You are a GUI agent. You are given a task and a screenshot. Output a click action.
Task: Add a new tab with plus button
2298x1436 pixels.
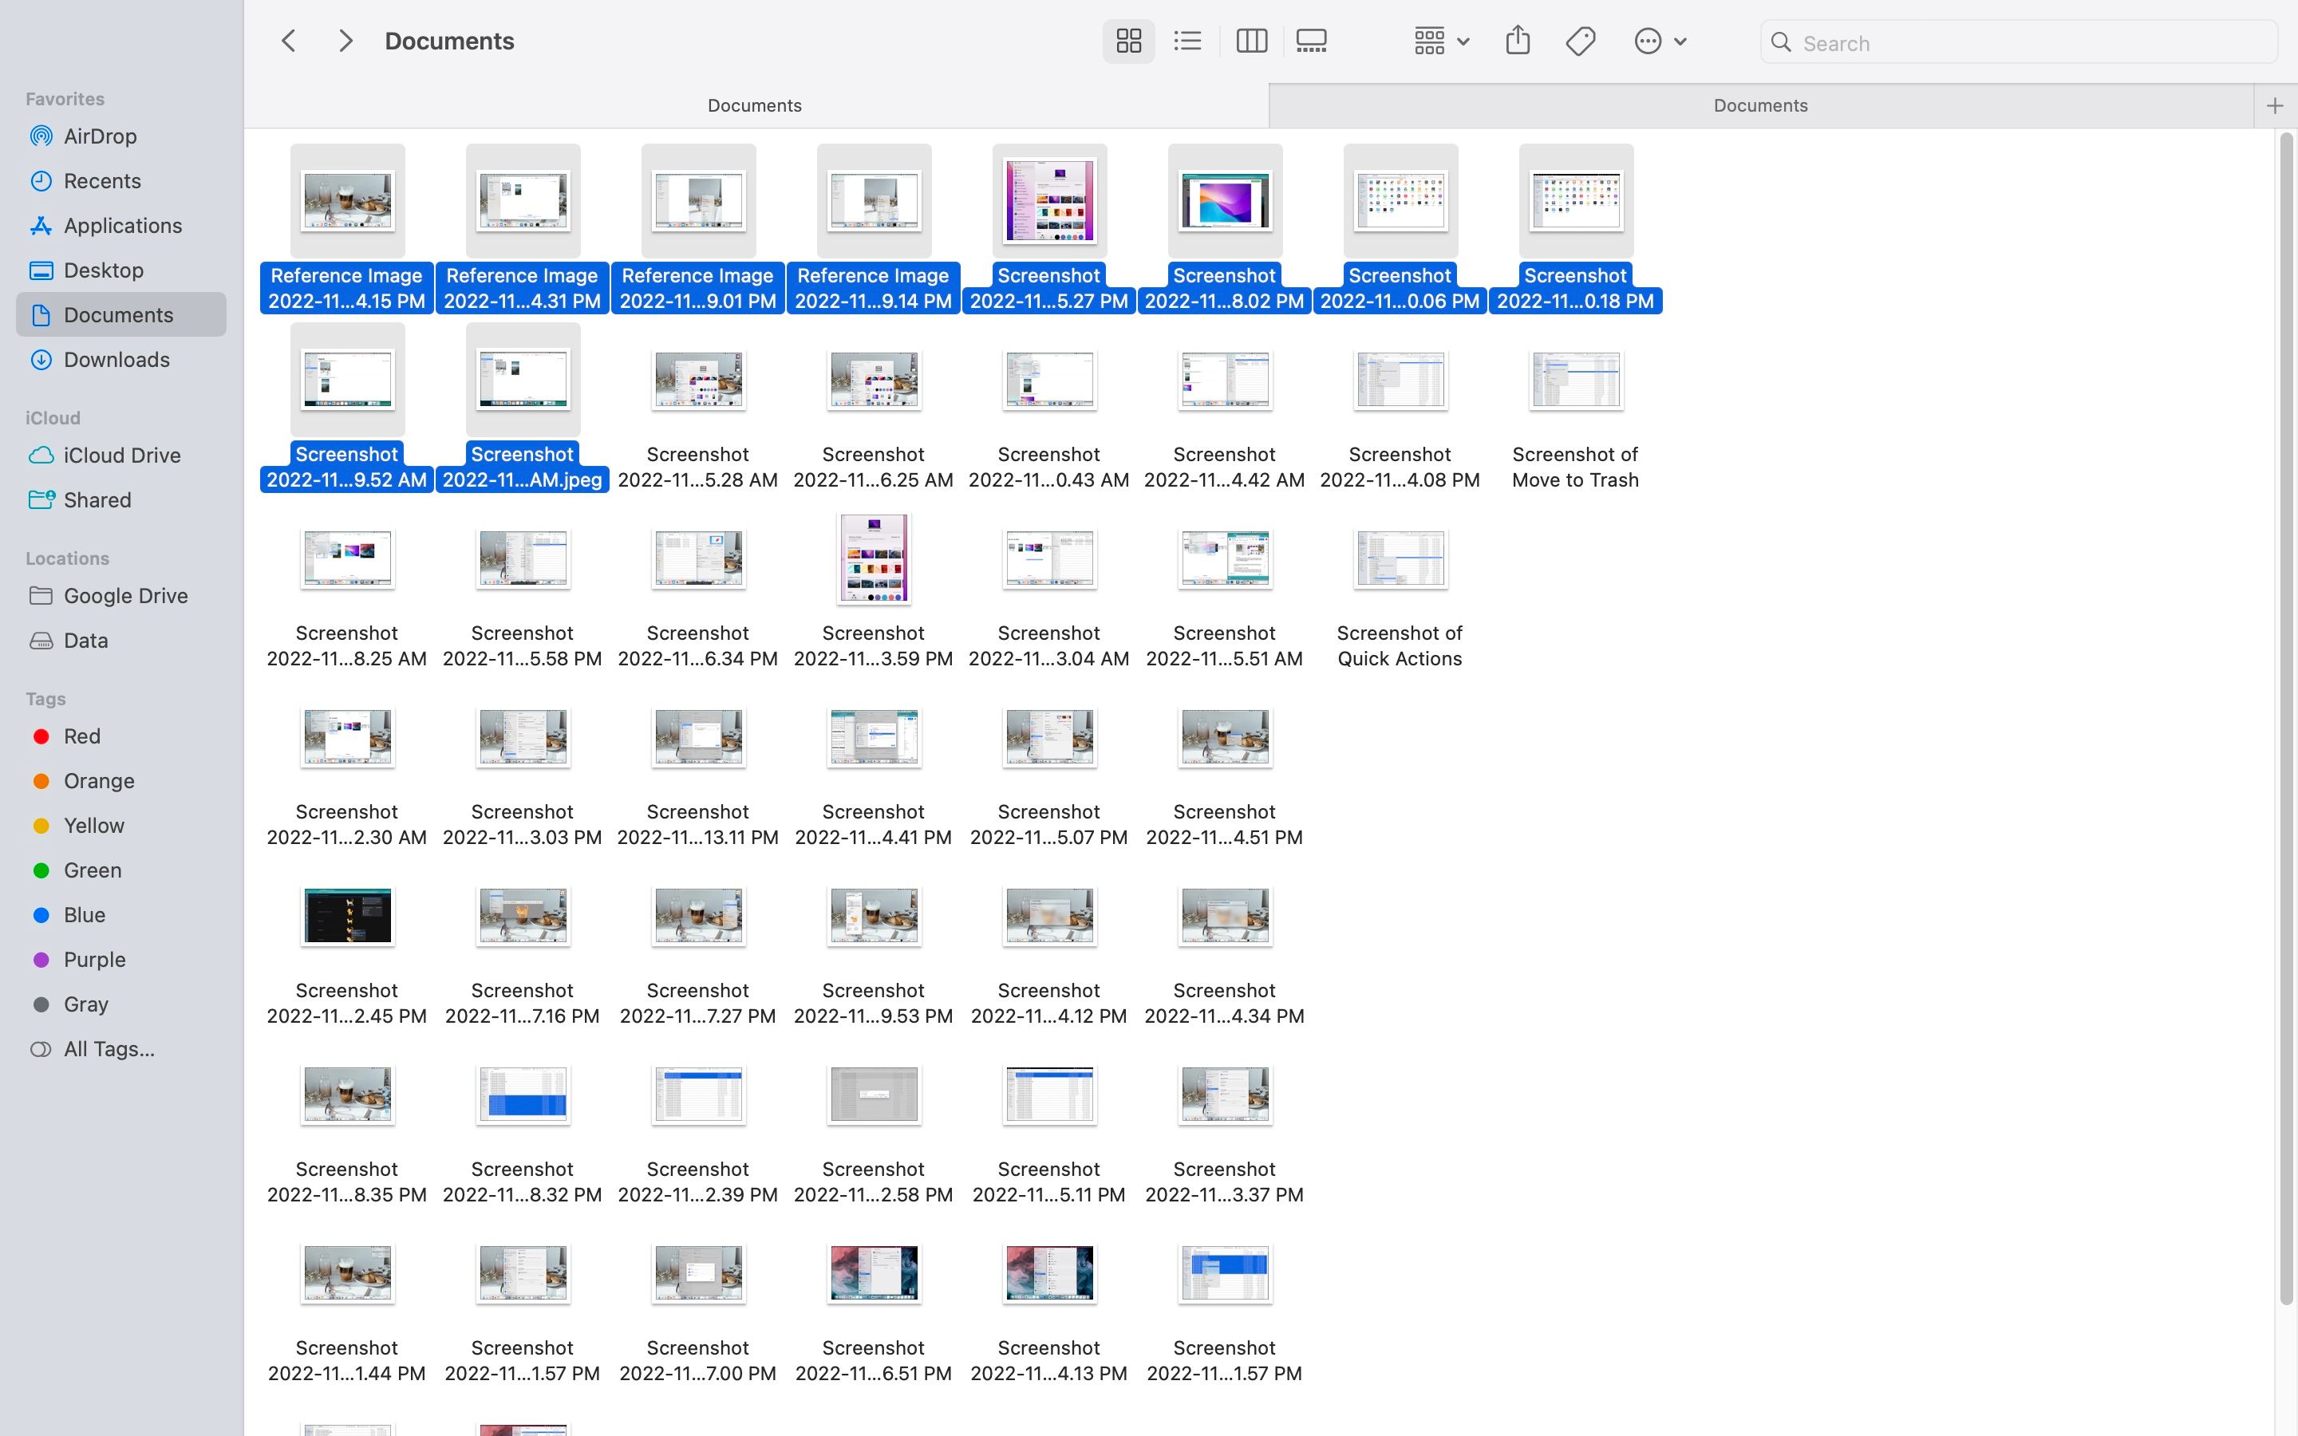(x=2274, y=105)
